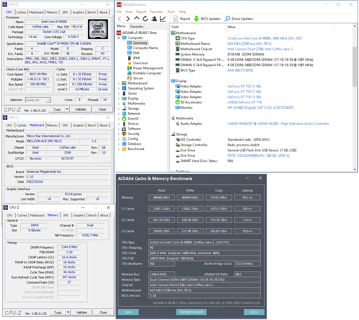Open Graphics tab in Mainboard CPU-Z window
The image size is (359, 320).
click(78, 125)
